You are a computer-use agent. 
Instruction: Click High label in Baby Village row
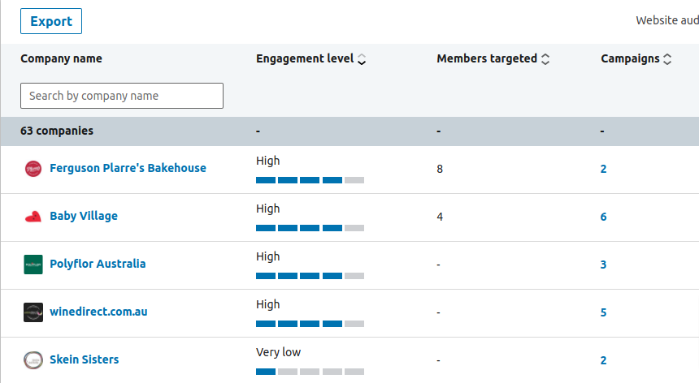coord(268,209)
